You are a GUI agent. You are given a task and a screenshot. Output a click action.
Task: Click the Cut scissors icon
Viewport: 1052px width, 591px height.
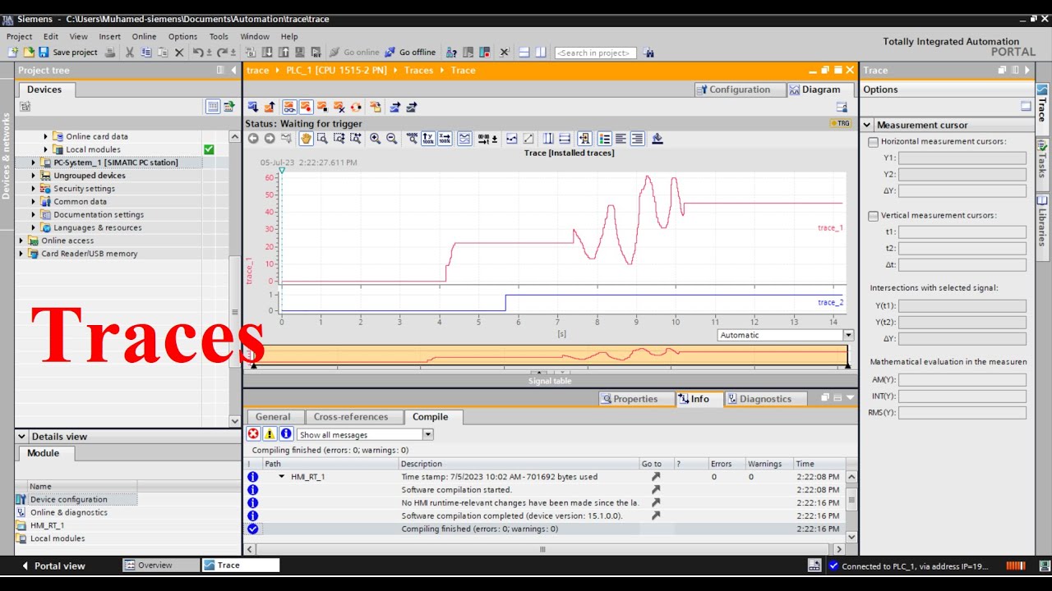(129, 52)
